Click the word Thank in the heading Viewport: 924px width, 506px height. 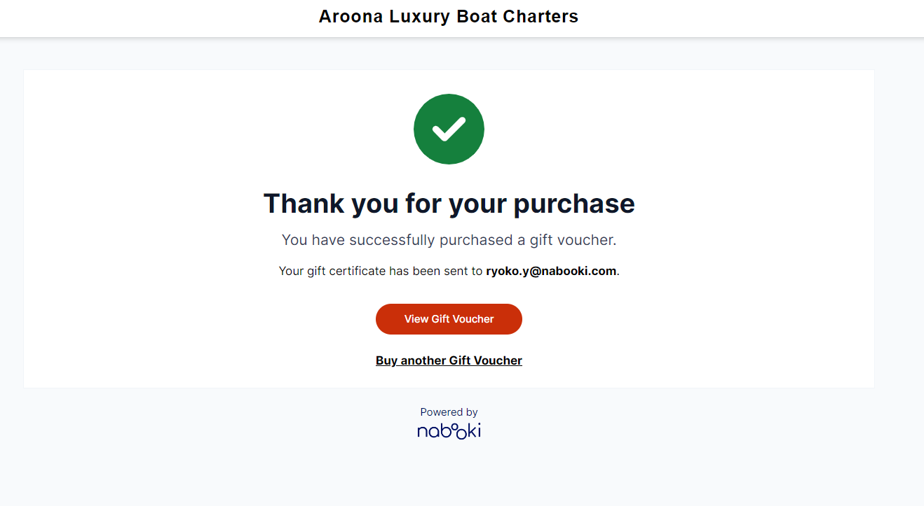coord(304,204)
